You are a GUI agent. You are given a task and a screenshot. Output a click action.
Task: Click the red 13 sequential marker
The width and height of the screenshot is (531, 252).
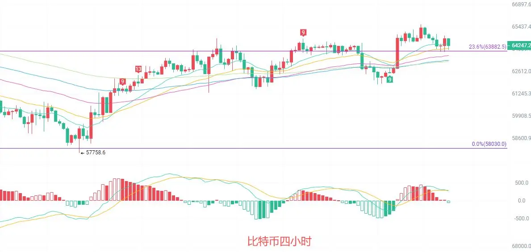pyautogui.click(x=138, y=69)
